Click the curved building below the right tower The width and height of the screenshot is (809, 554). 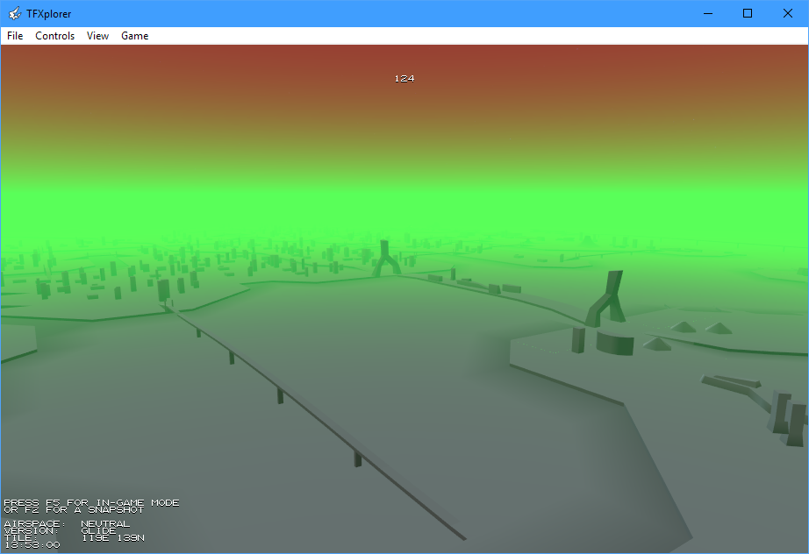(614, 343)
